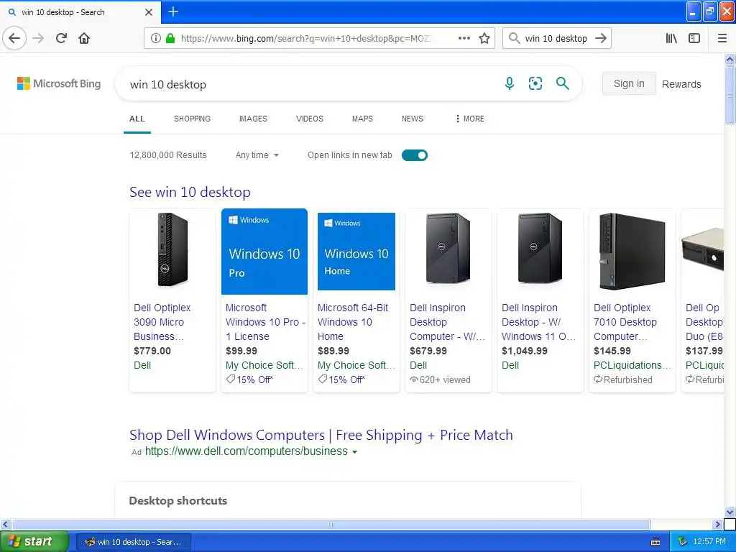Click the Dell Optiplex 3090 Micro image
Image resolution: width=736 pixels, height=552 pixels.
pos(172,249)
